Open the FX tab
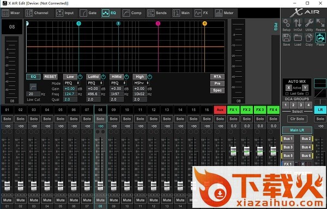Screen dimensions: 327x209 (x=202, y=13)
